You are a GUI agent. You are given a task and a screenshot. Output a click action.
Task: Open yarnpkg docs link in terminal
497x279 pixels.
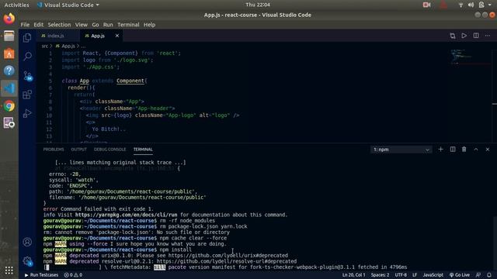pyautogui.click(x=126, y=215)
